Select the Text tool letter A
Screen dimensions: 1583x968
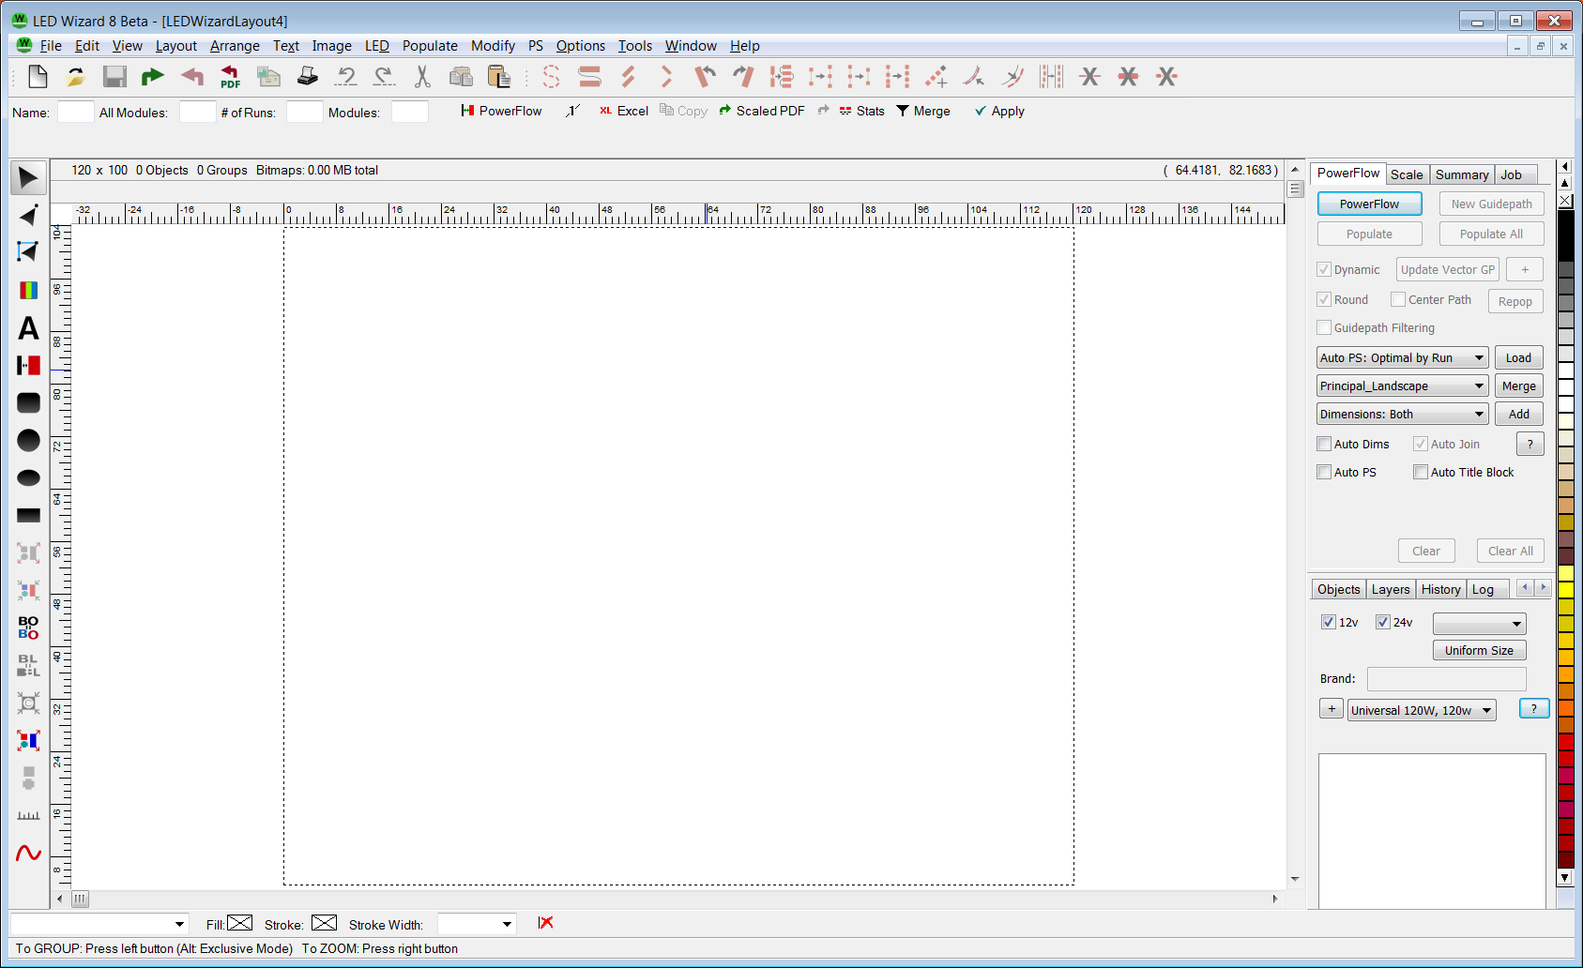(28, 328)
